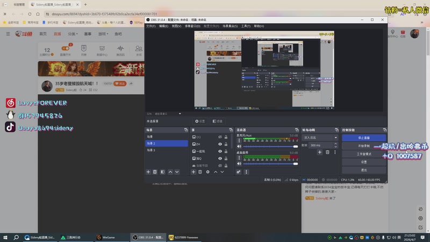Open source properties gear icon

point(208,172)
